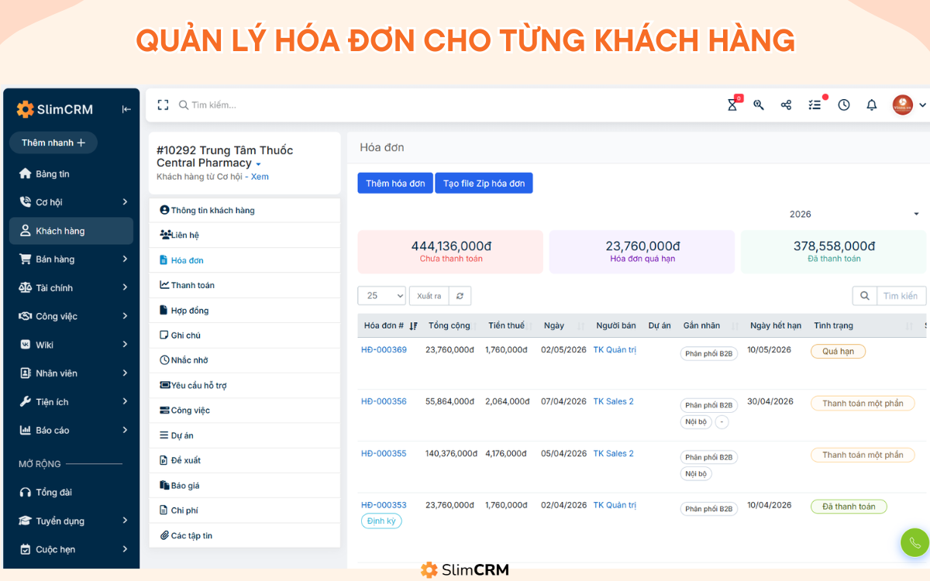Open Yêu cầu hỗ trợ tab
Viewport: 930px width, 581px height.
244,385
